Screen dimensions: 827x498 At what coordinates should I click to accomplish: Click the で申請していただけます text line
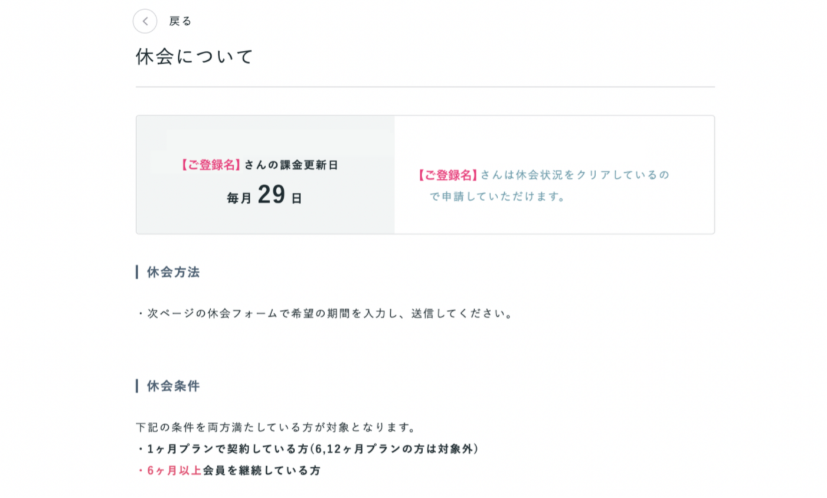click(x=497, y=196)
